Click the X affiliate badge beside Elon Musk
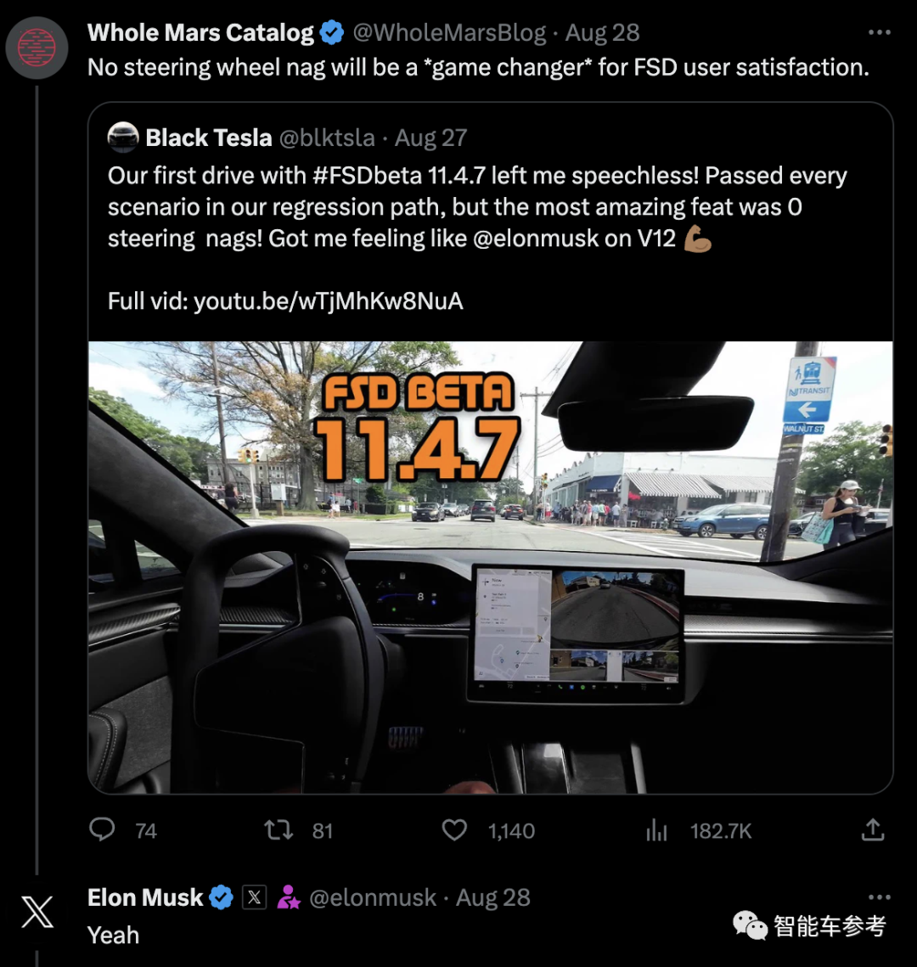Viewport: 917px width, 967px height. click(x=255, y=897)
